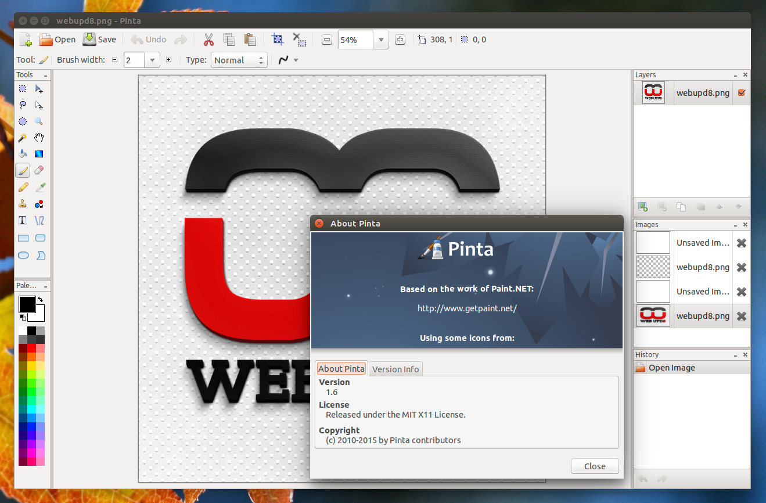This screenshot has width=766, height=503.
Task: Select the Eraser tool
Action: point(39,170)
